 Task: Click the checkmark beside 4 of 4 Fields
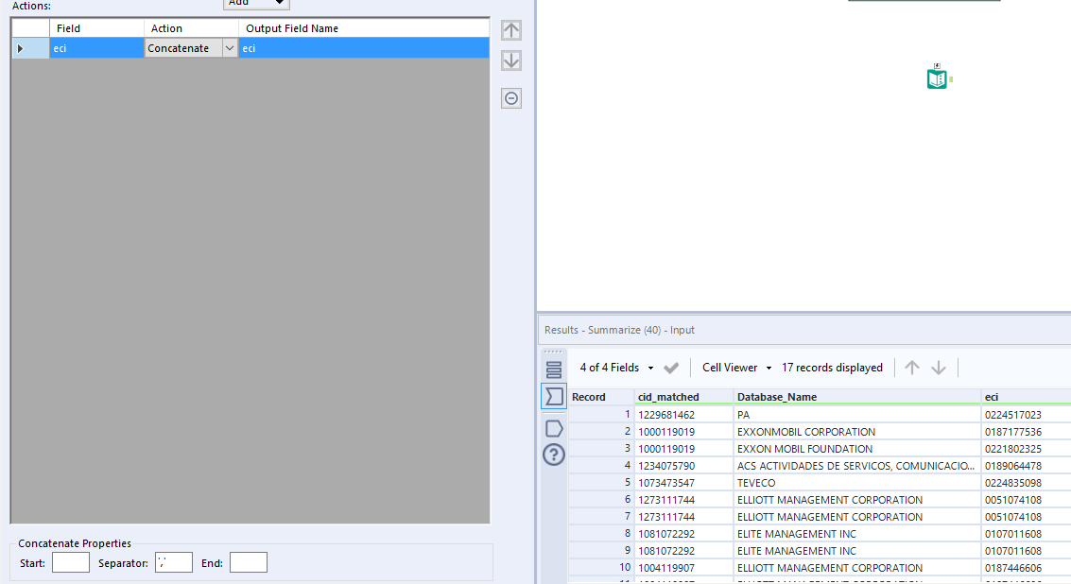click(671, 368)
